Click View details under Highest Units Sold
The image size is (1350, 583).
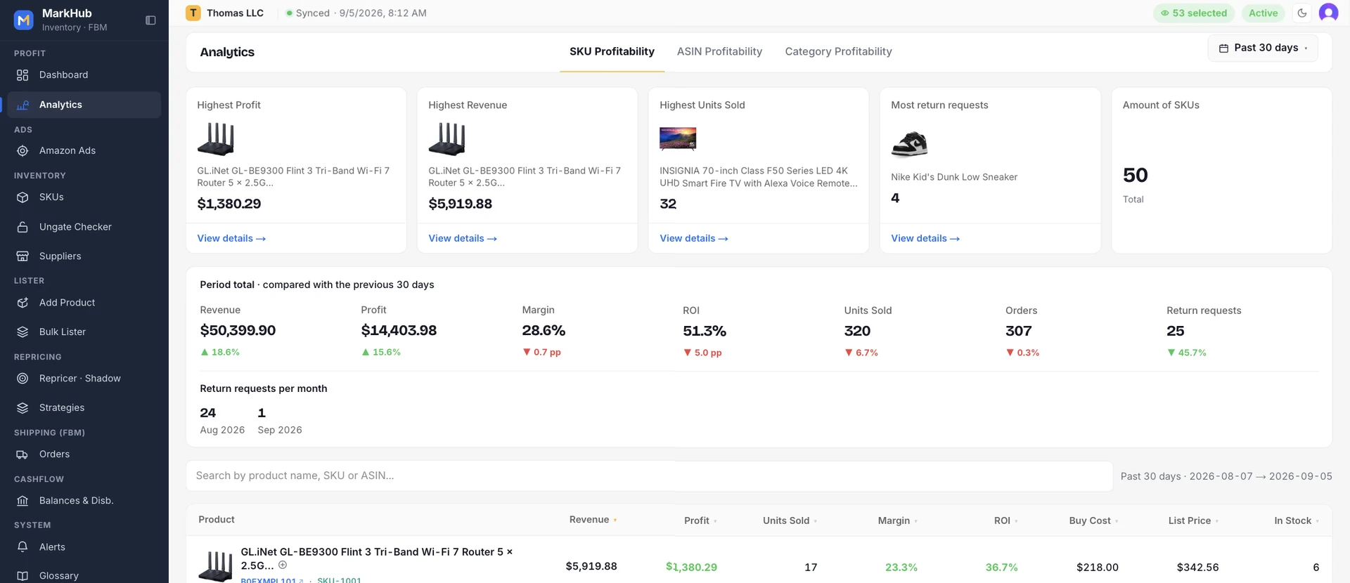pos(694,239)
